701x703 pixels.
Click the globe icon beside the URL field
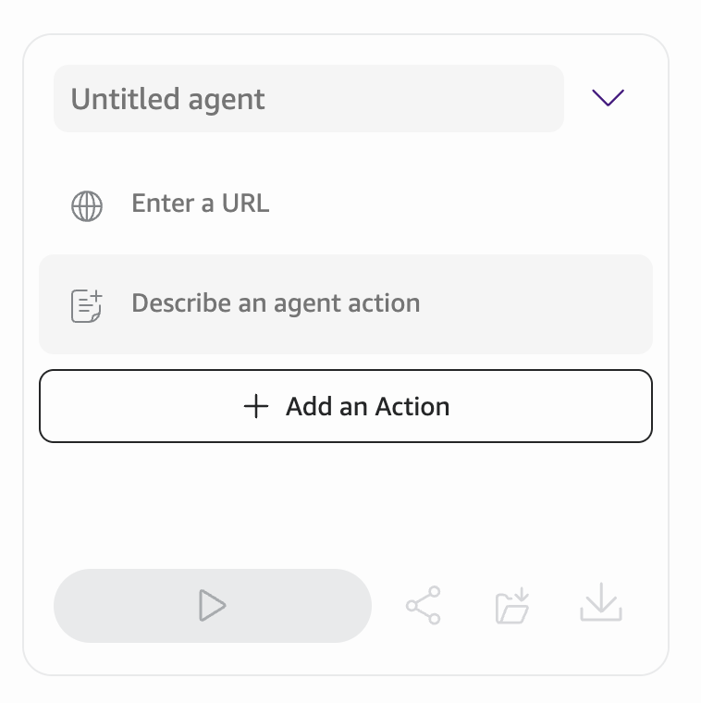(x=87, y=205)
